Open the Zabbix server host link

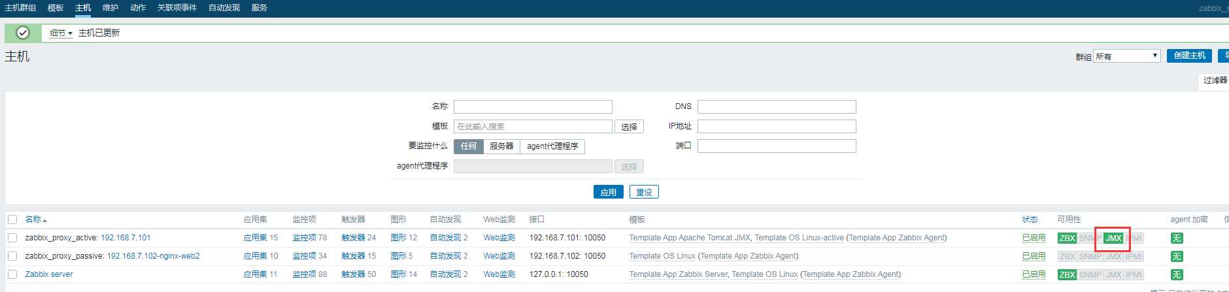49,274
